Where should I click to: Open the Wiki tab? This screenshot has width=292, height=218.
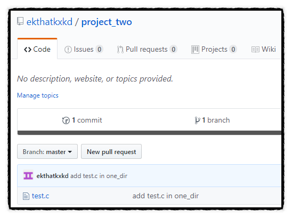[x=264, y=50]
